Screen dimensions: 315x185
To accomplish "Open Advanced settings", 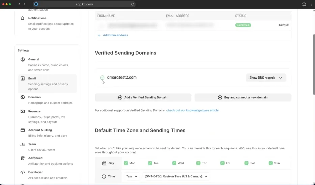I will point(47,161).
